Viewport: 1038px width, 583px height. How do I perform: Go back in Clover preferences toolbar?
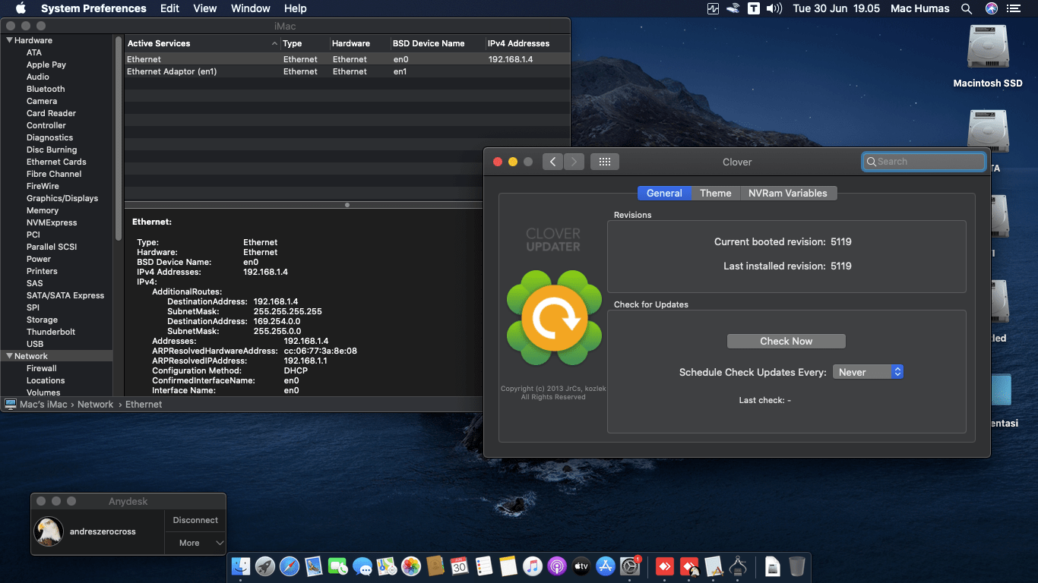tap(552, 162)
